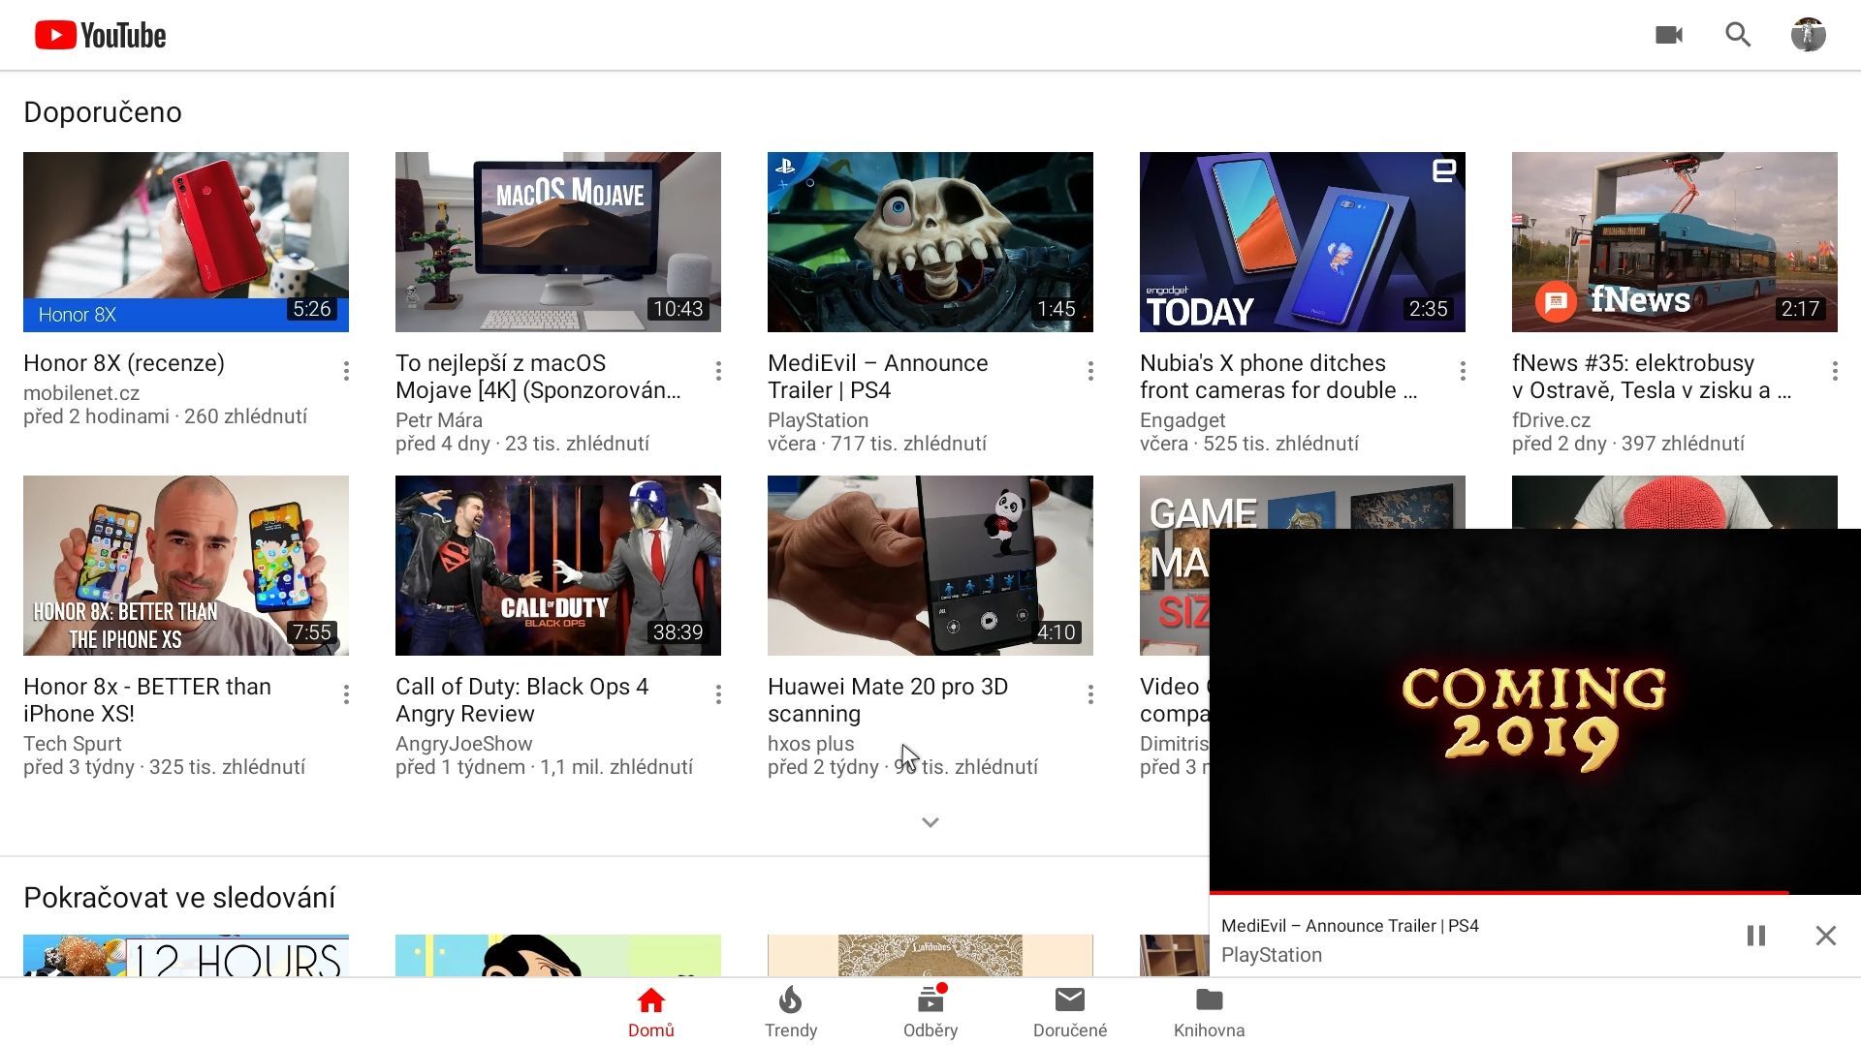Image resolution: width=1861 pixels, height=1046 pixels.
Task: Go to the Domů home tab
Action: (x=651, y=1012)
